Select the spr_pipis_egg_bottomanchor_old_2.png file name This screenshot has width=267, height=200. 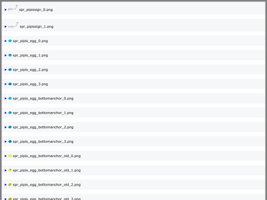[x=46, y=185]
